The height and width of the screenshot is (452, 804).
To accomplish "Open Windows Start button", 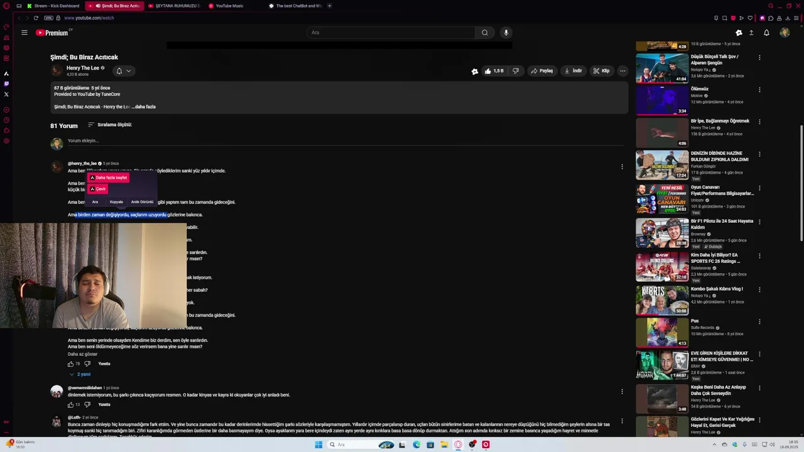I will tap(318, 444).
